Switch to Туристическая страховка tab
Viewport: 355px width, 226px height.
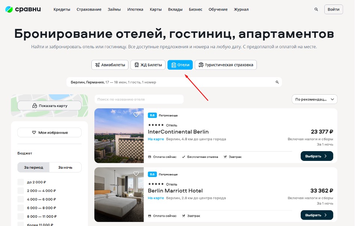coord(226,65)
